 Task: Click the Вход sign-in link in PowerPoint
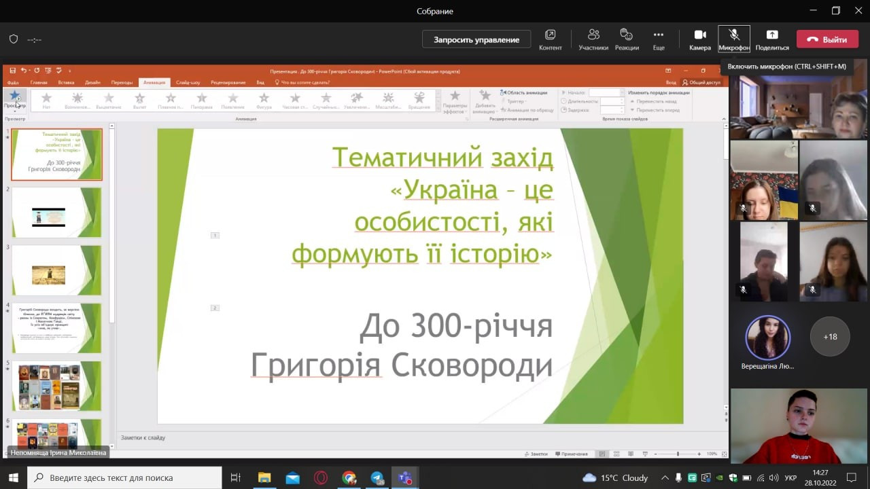point(671,82)
